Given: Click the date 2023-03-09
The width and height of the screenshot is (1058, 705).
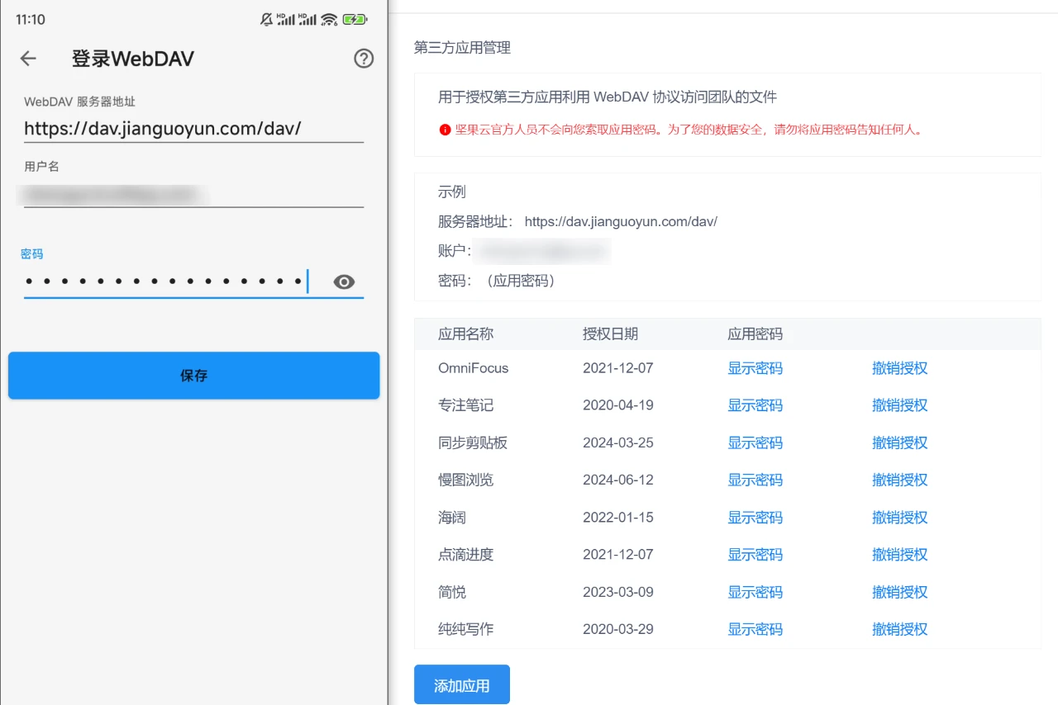Looking at the screenshot, I should [618, 592].
